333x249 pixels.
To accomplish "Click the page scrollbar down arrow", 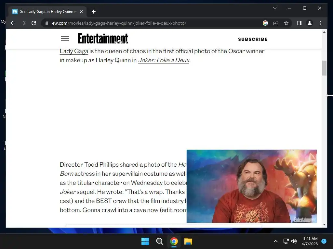I will pyautogui.click(x=324, y=225).
